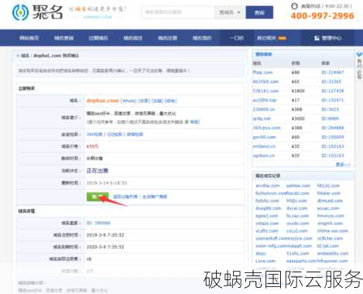Open the ID:127438 seller link
The image size is (363, 294).
click(333, 91)
